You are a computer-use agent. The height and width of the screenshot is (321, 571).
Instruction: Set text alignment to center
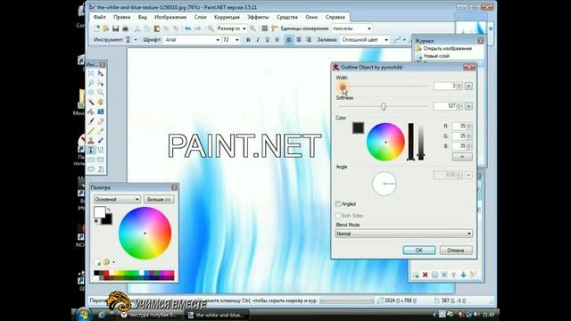299,39
